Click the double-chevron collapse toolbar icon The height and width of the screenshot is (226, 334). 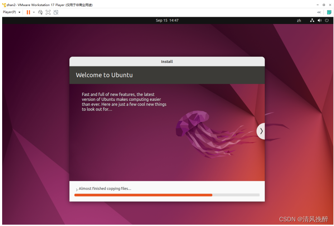[319, 12]
